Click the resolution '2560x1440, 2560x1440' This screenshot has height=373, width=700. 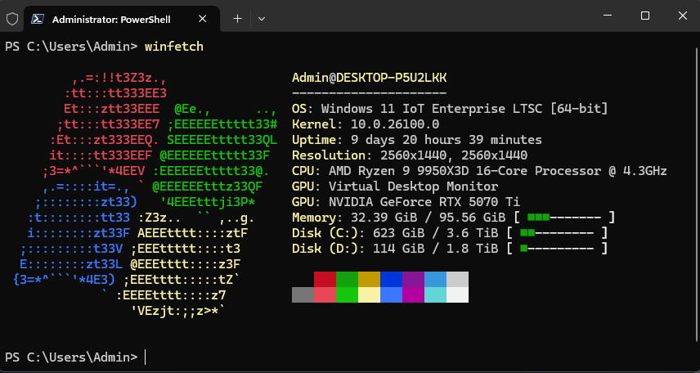point(454,156)
